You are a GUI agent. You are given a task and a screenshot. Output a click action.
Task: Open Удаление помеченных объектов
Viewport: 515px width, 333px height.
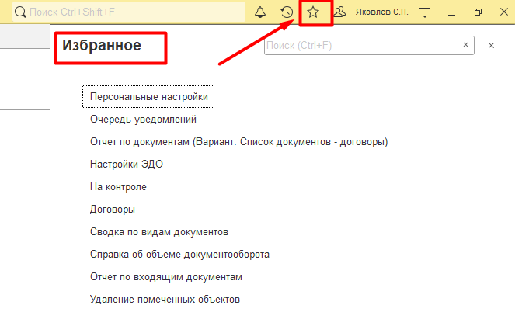165,299
